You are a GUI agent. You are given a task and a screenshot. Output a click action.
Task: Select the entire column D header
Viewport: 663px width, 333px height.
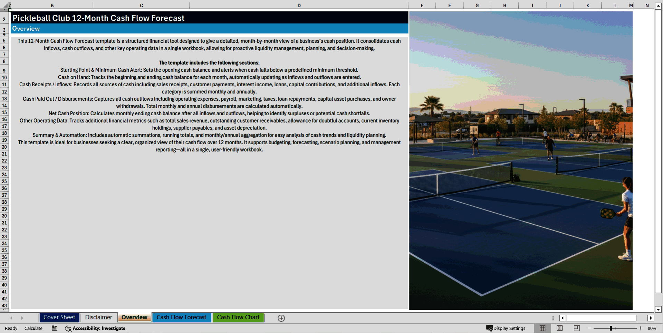pos(299,5)
